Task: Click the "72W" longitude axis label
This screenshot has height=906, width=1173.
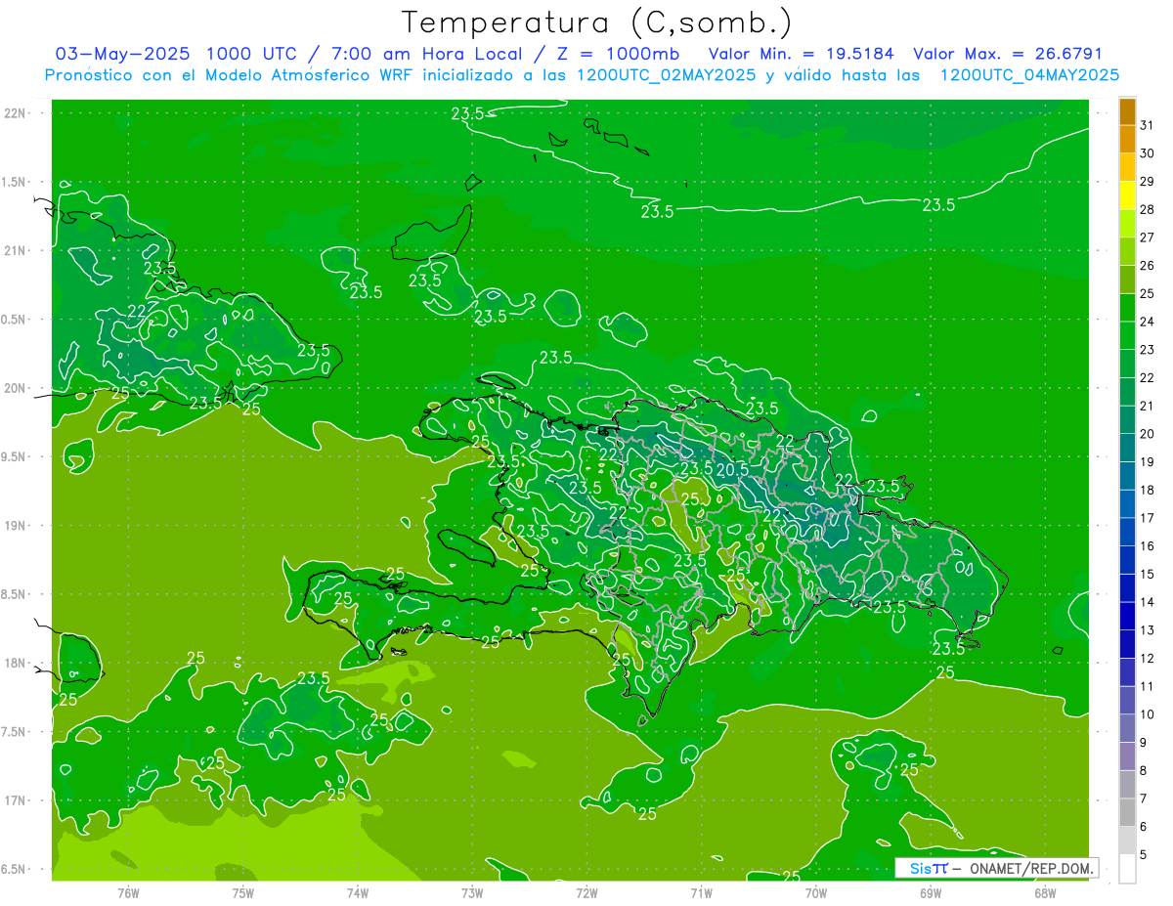Action: (x=586, y=893)
